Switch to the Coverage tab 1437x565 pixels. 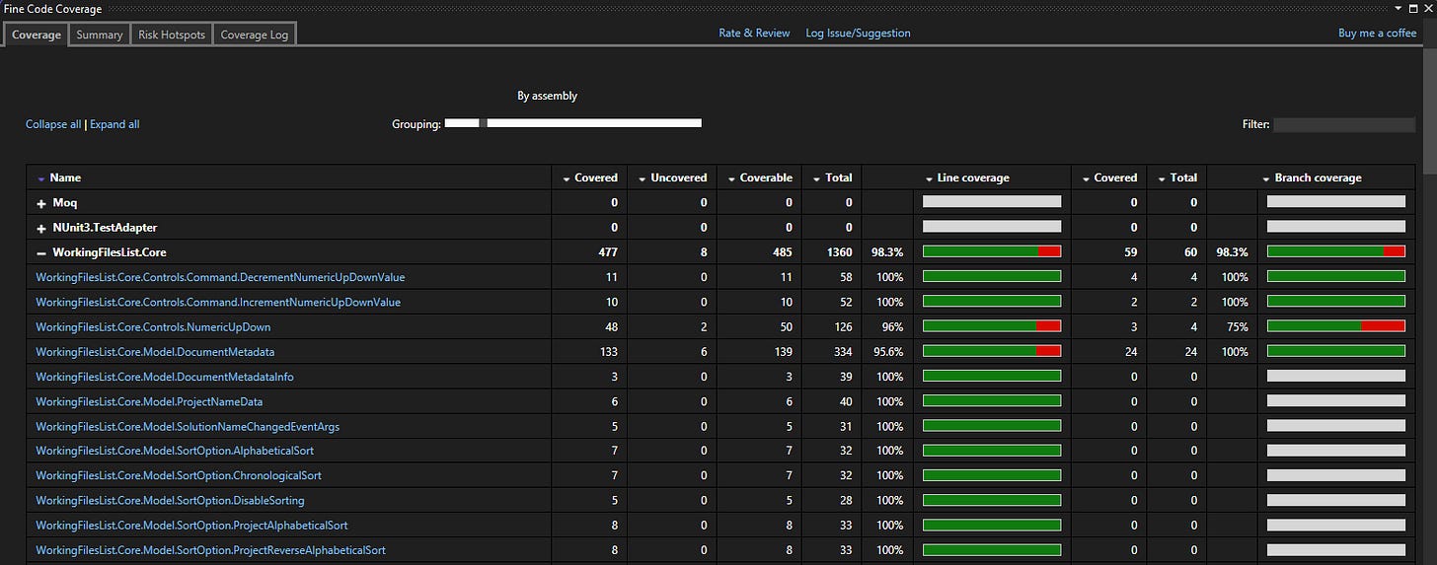37,35
